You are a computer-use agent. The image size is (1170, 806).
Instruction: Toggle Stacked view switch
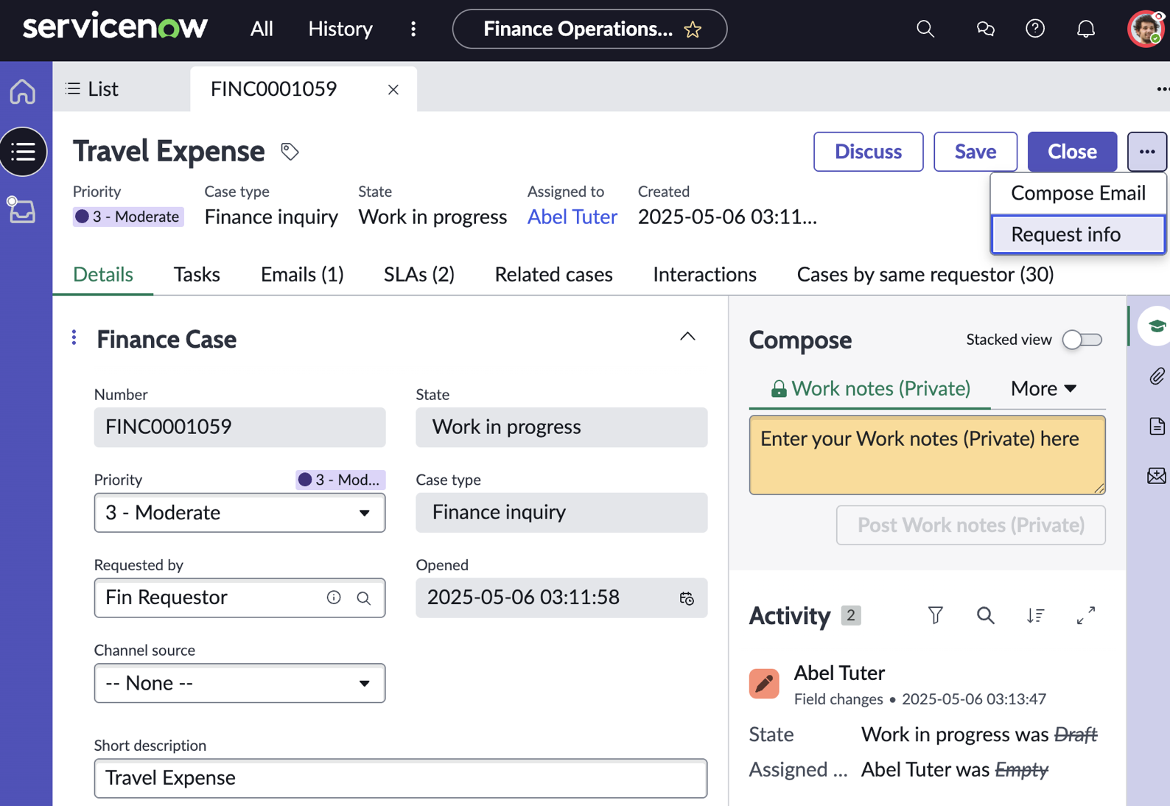1082,340
